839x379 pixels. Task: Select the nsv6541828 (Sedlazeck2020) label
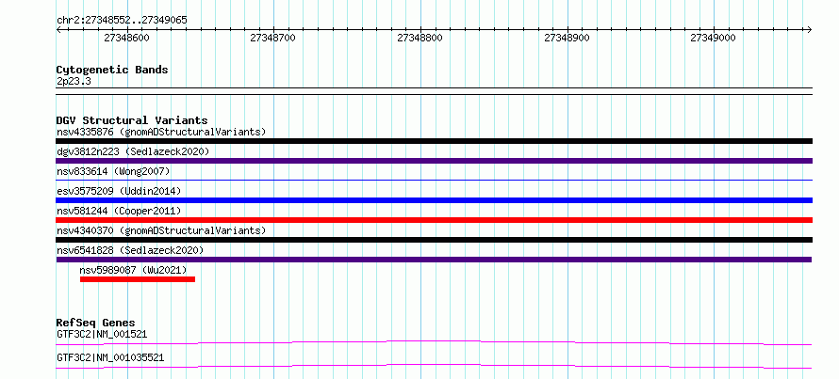130,250
